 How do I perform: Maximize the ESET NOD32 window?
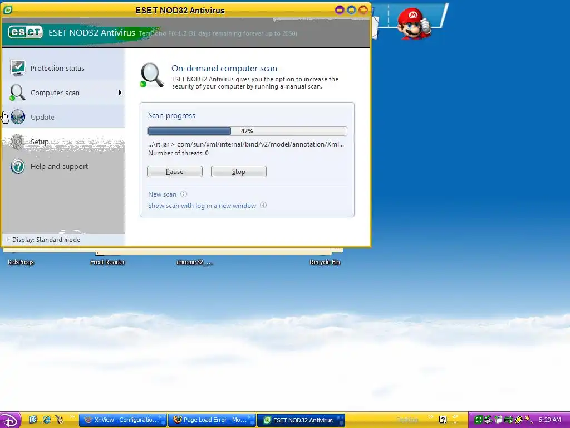(x=351, y=10)
